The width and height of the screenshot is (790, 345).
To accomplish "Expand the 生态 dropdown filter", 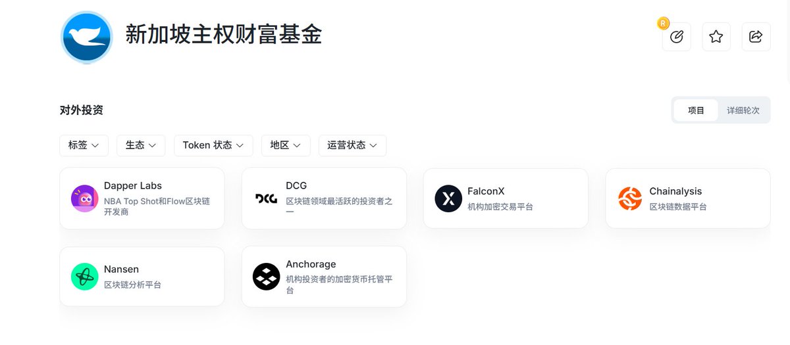I will click(x=141, y=145).
